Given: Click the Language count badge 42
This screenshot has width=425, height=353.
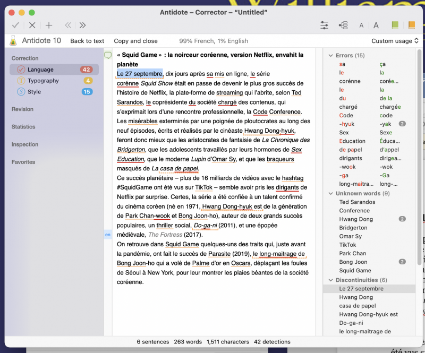Looking at the screenshot, I should [87, 70].
